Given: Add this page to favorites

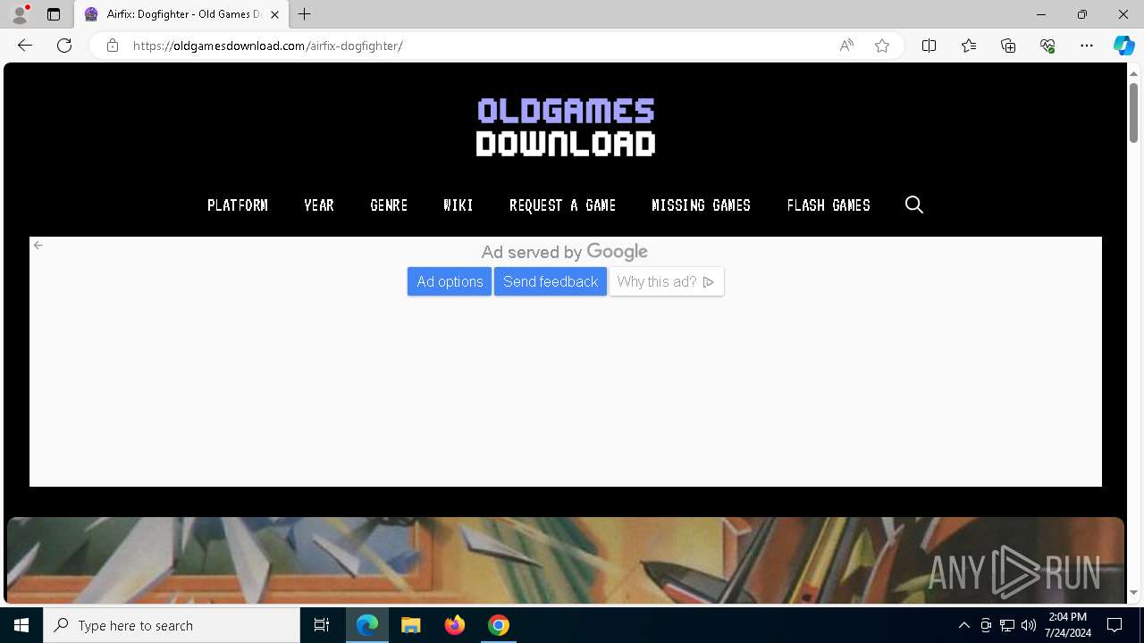Looking at the screenshot, I should point(882,46).
